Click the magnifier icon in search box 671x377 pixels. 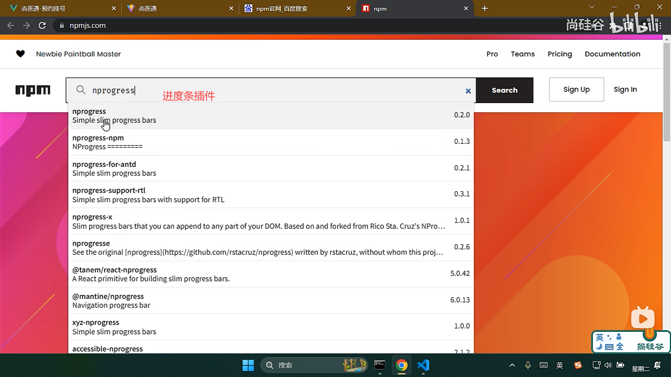(x=81, y=90)
